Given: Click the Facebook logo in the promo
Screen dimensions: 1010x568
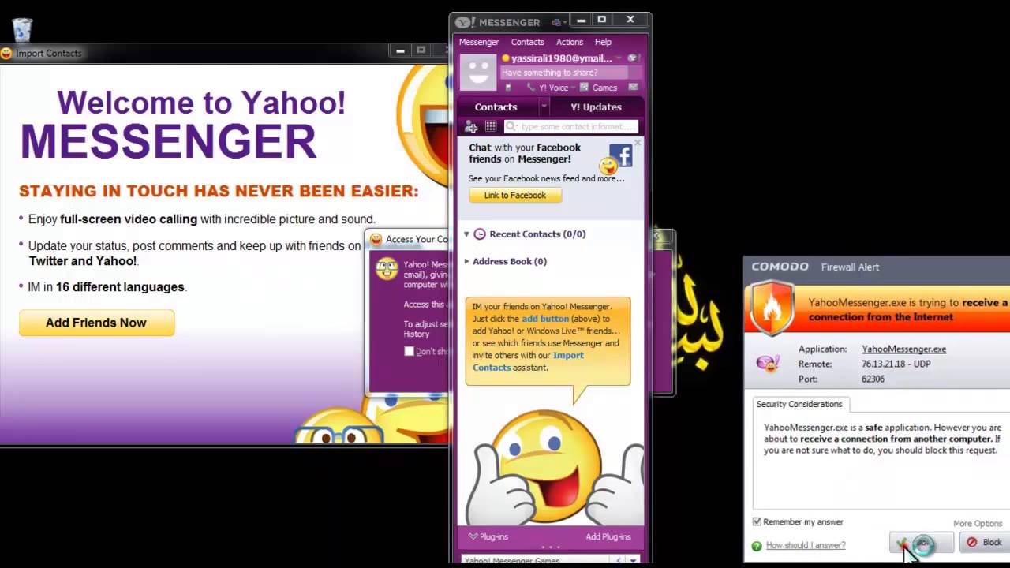Looking at the screenshot, I should tap(621, 155).
